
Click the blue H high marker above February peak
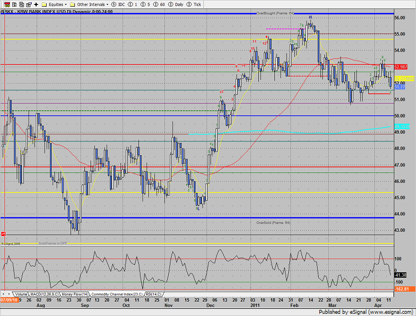310,18
